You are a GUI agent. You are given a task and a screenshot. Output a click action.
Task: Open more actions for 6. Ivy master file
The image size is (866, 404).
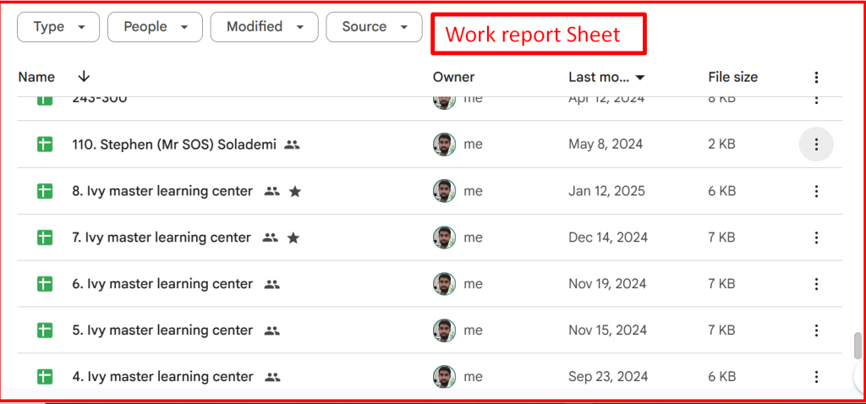[x=816, y=284]
